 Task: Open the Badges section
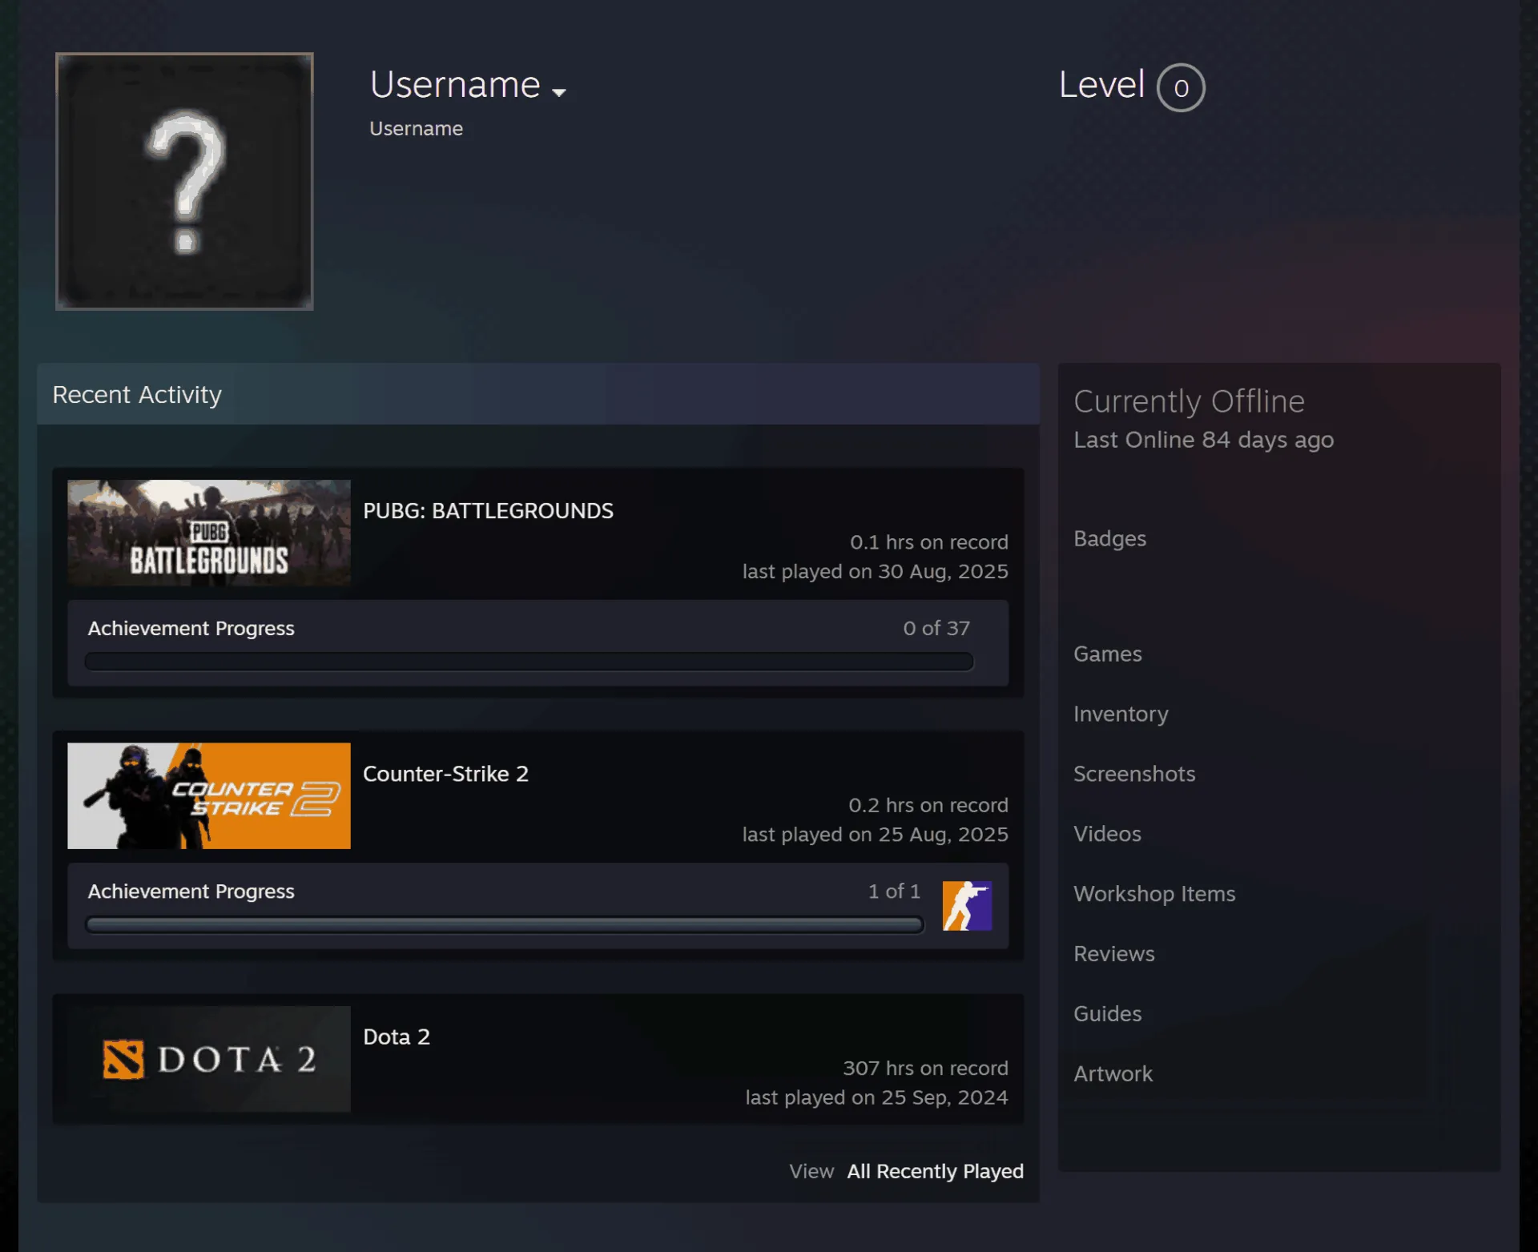click(1109, 538)
